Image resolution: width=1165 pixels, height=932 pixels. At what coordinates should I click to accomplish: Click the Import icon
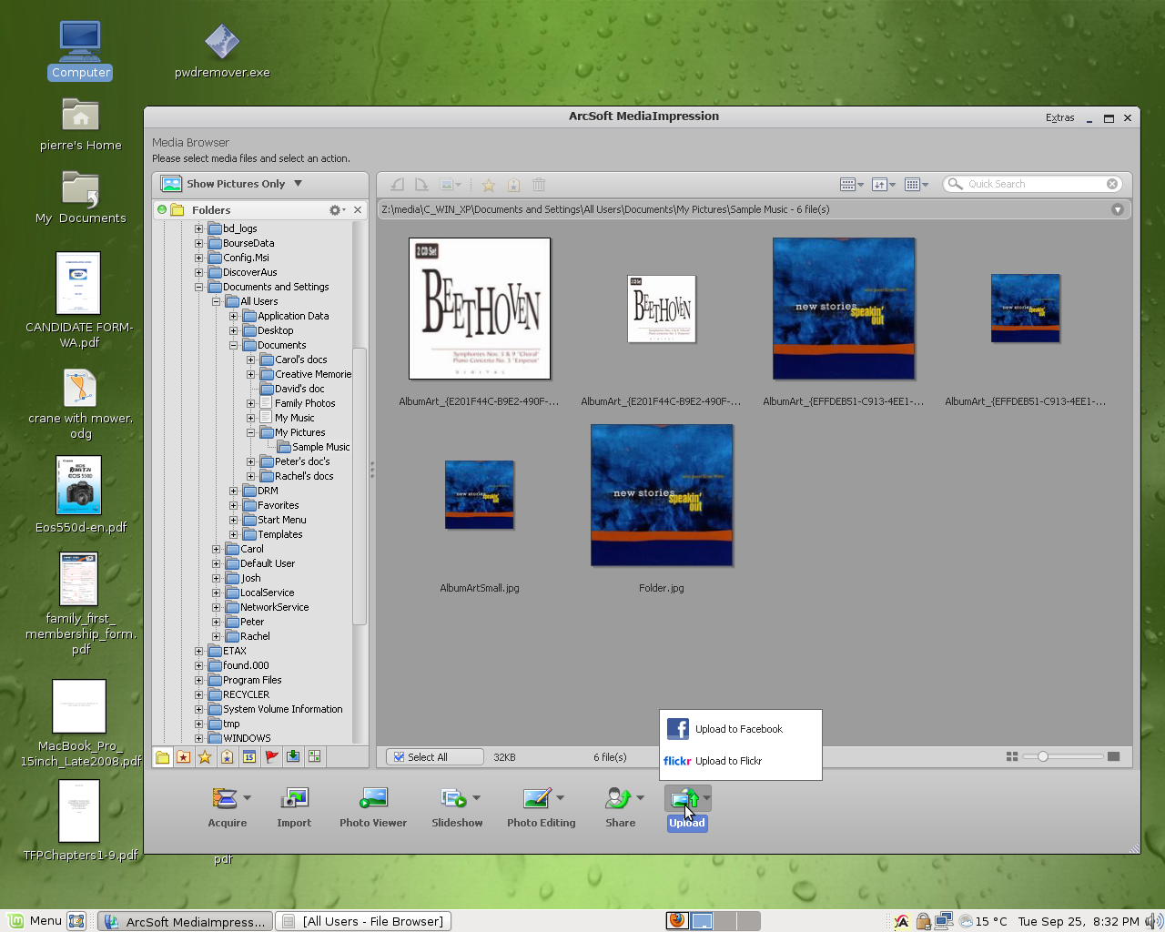tap(294, 799)
